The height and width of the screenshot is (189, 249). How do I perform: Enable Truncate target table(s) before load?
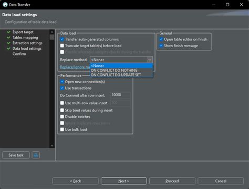coord(62,46)
